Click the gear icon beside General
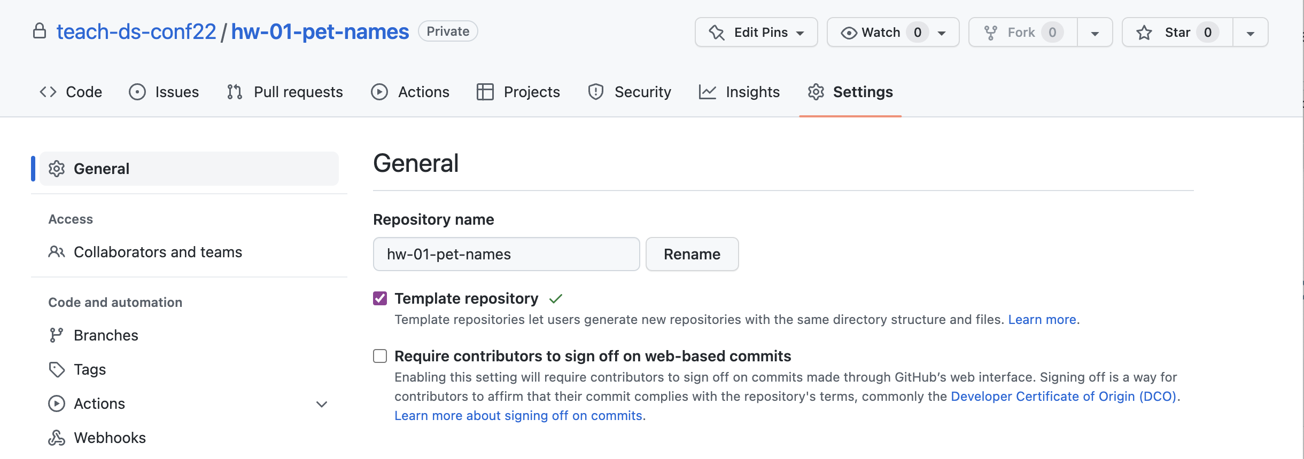Screen dimensions: 1304x459 (57, 169)
